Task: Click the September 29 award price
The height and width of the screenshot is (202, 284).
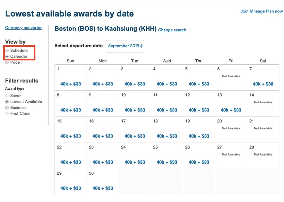Action: click(71, 188)
